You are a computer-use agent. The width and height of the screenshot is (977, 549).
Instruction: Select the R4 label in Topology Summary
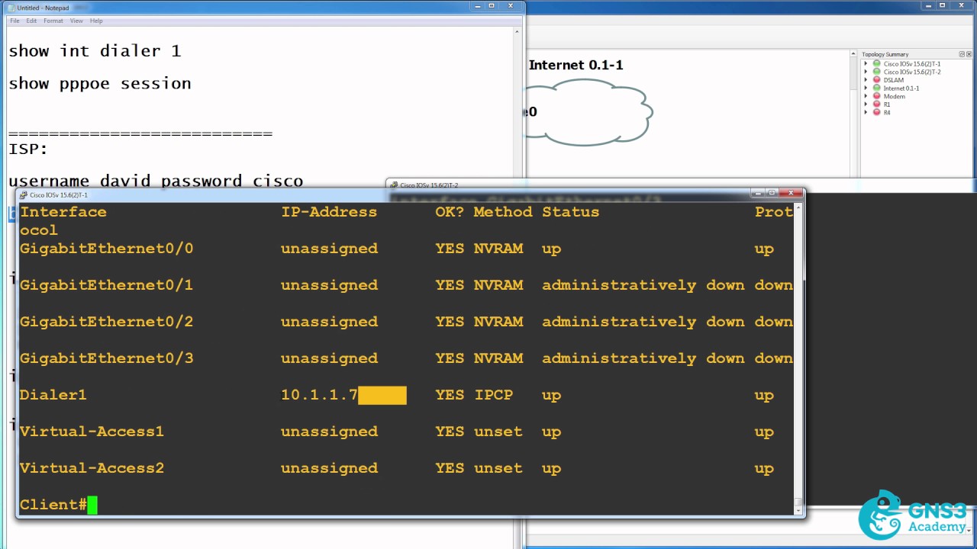point(887,112)
